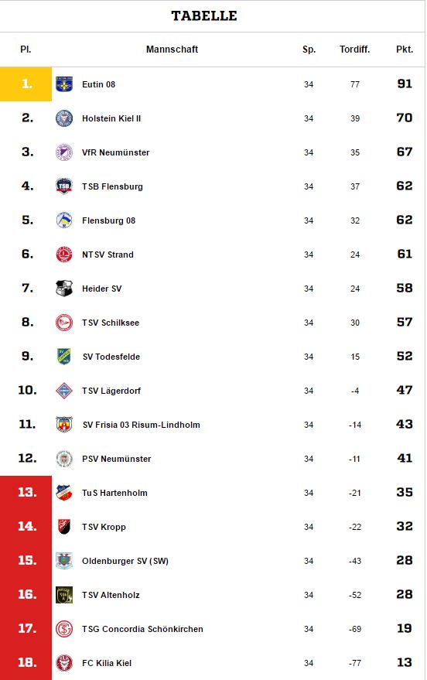The width and height of the screenshot is (427, 680).
Task: Click the Holstein Kiel II club logo
Action: [x=64, y=118]
